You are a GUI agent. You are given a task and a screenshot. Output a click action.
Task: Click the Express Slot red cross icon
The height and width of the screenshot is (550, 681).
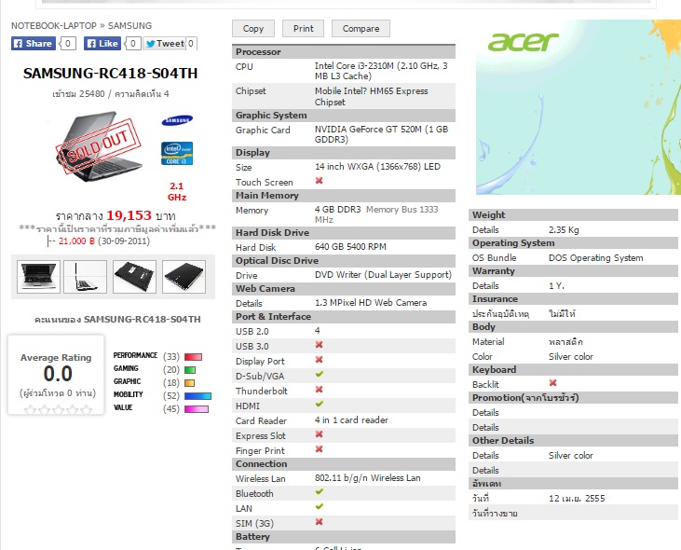(319, 434)
